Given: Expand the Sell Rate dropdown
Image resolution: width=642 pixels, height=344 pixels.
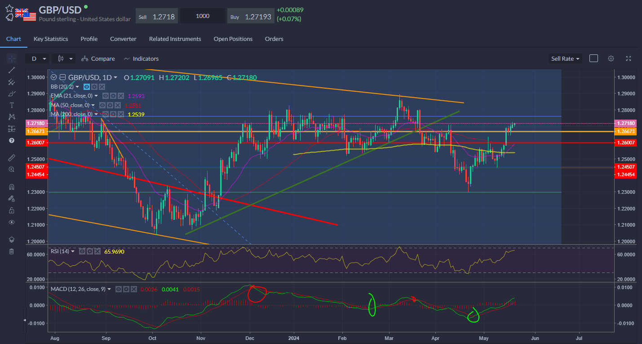Looking at the screenshot, I should click(x=565, y=58).
